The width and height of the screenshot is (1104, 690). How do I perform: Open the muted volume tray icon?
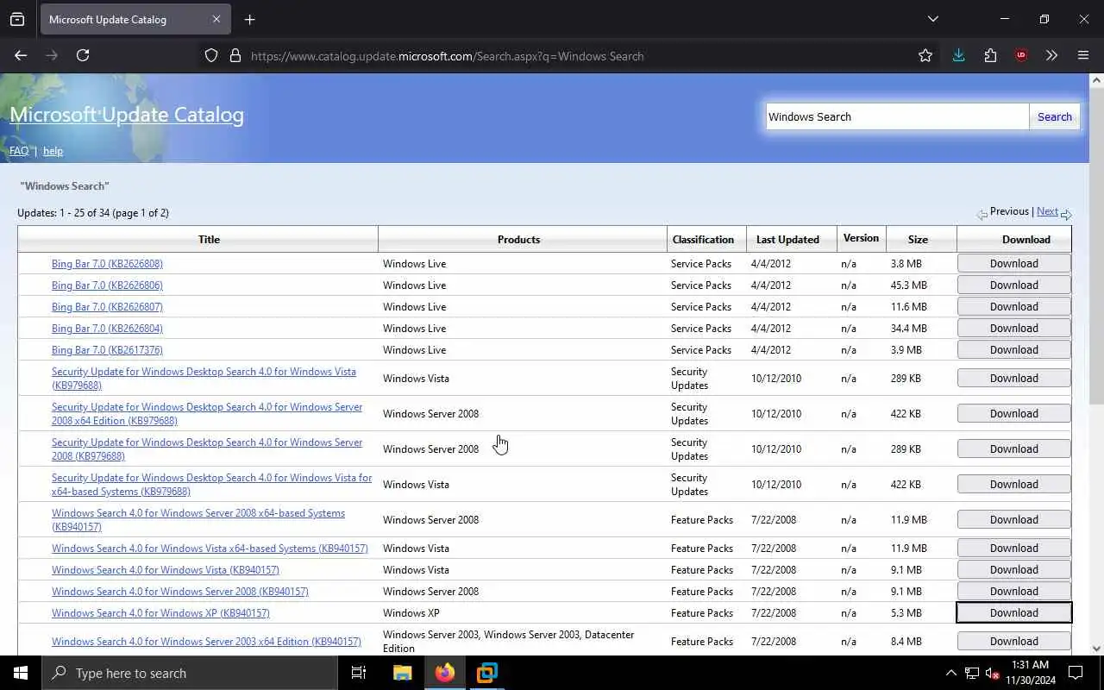[x=992, y=673]
